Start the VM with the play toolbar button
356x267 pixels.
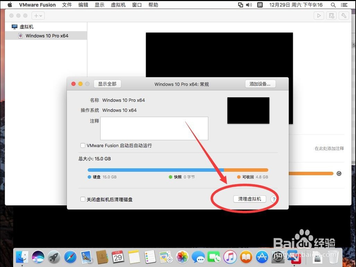[319, 16]
